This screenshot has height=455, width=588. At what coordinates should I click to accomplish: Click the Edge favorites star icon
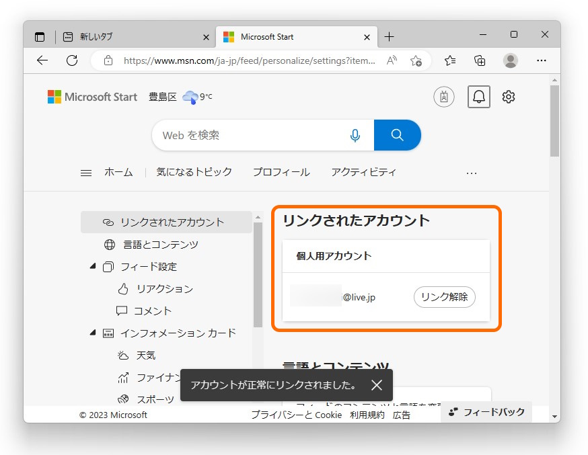pyautogui.click(x=449, y=60)
